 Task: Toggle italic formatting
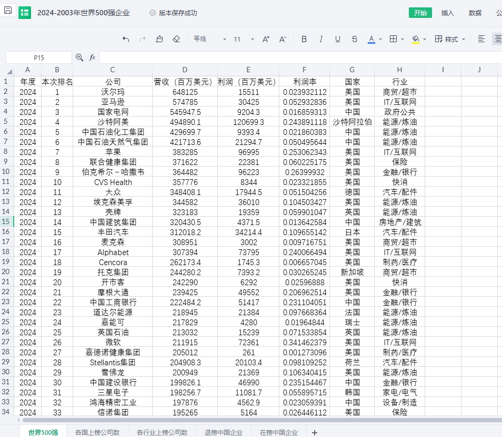pyautogui.click(x=321, y=39)
